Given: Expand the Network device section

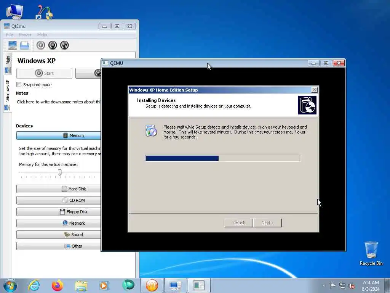Looking at the screenshot, I should pyautogui.click(x=59, y=223).
